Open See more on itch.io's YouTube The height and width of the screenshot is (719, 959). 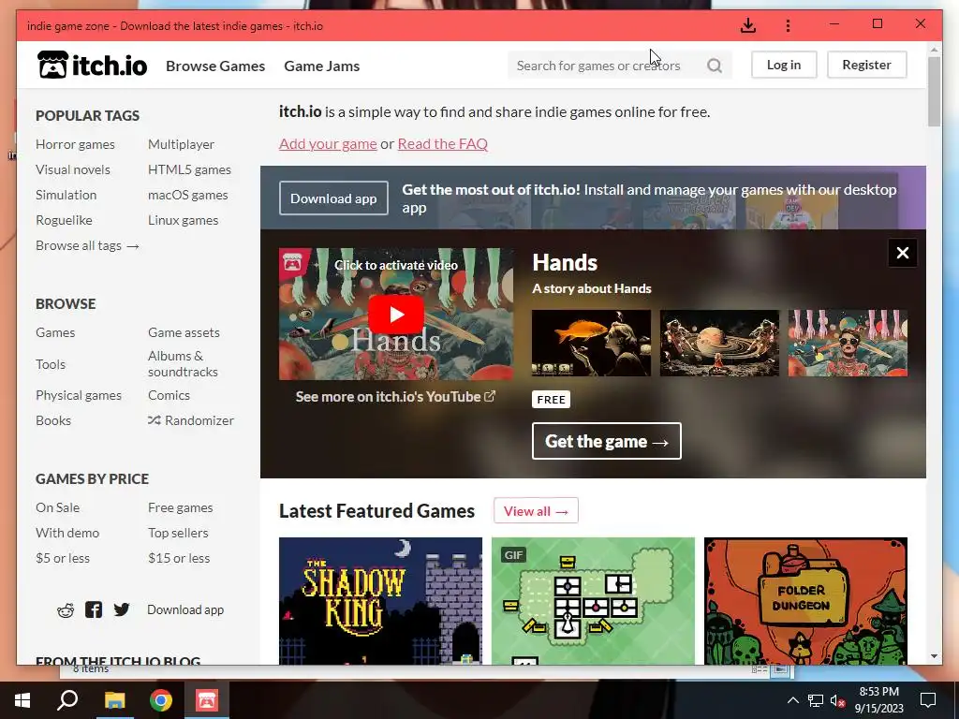click(x=396, y=397)
